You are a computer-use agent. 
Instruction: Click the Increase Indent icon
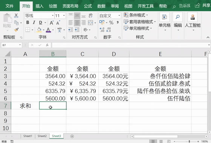click(x=77, y=30)
